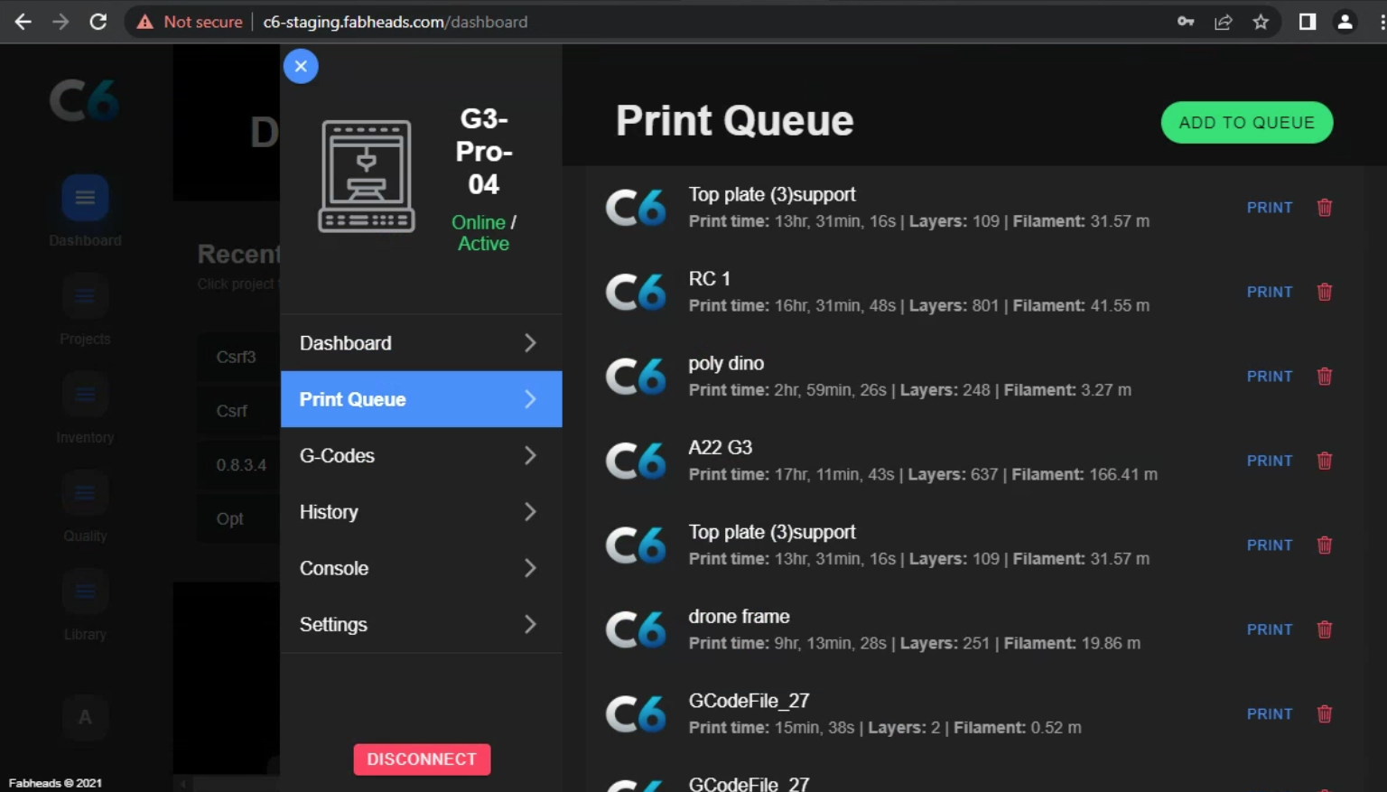Bookmark this page with star icon
The width and height of the screenshot is (1387, 792).
click(1261, 22)
